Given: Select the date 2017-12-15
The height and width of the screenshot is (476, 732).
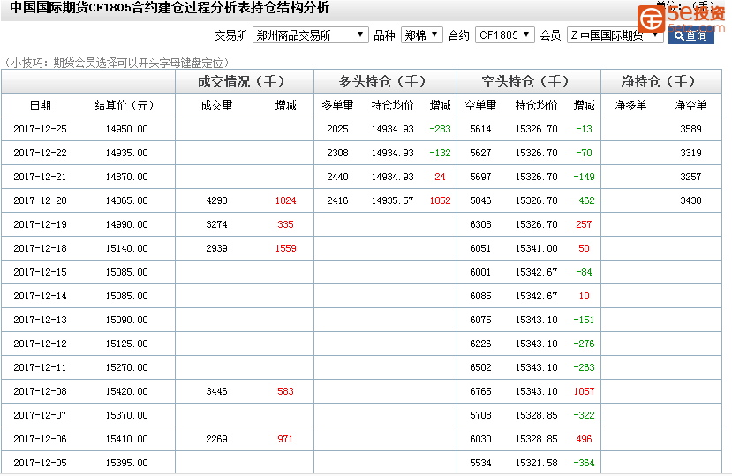Looking at the screenshot, I should (40, 272).
